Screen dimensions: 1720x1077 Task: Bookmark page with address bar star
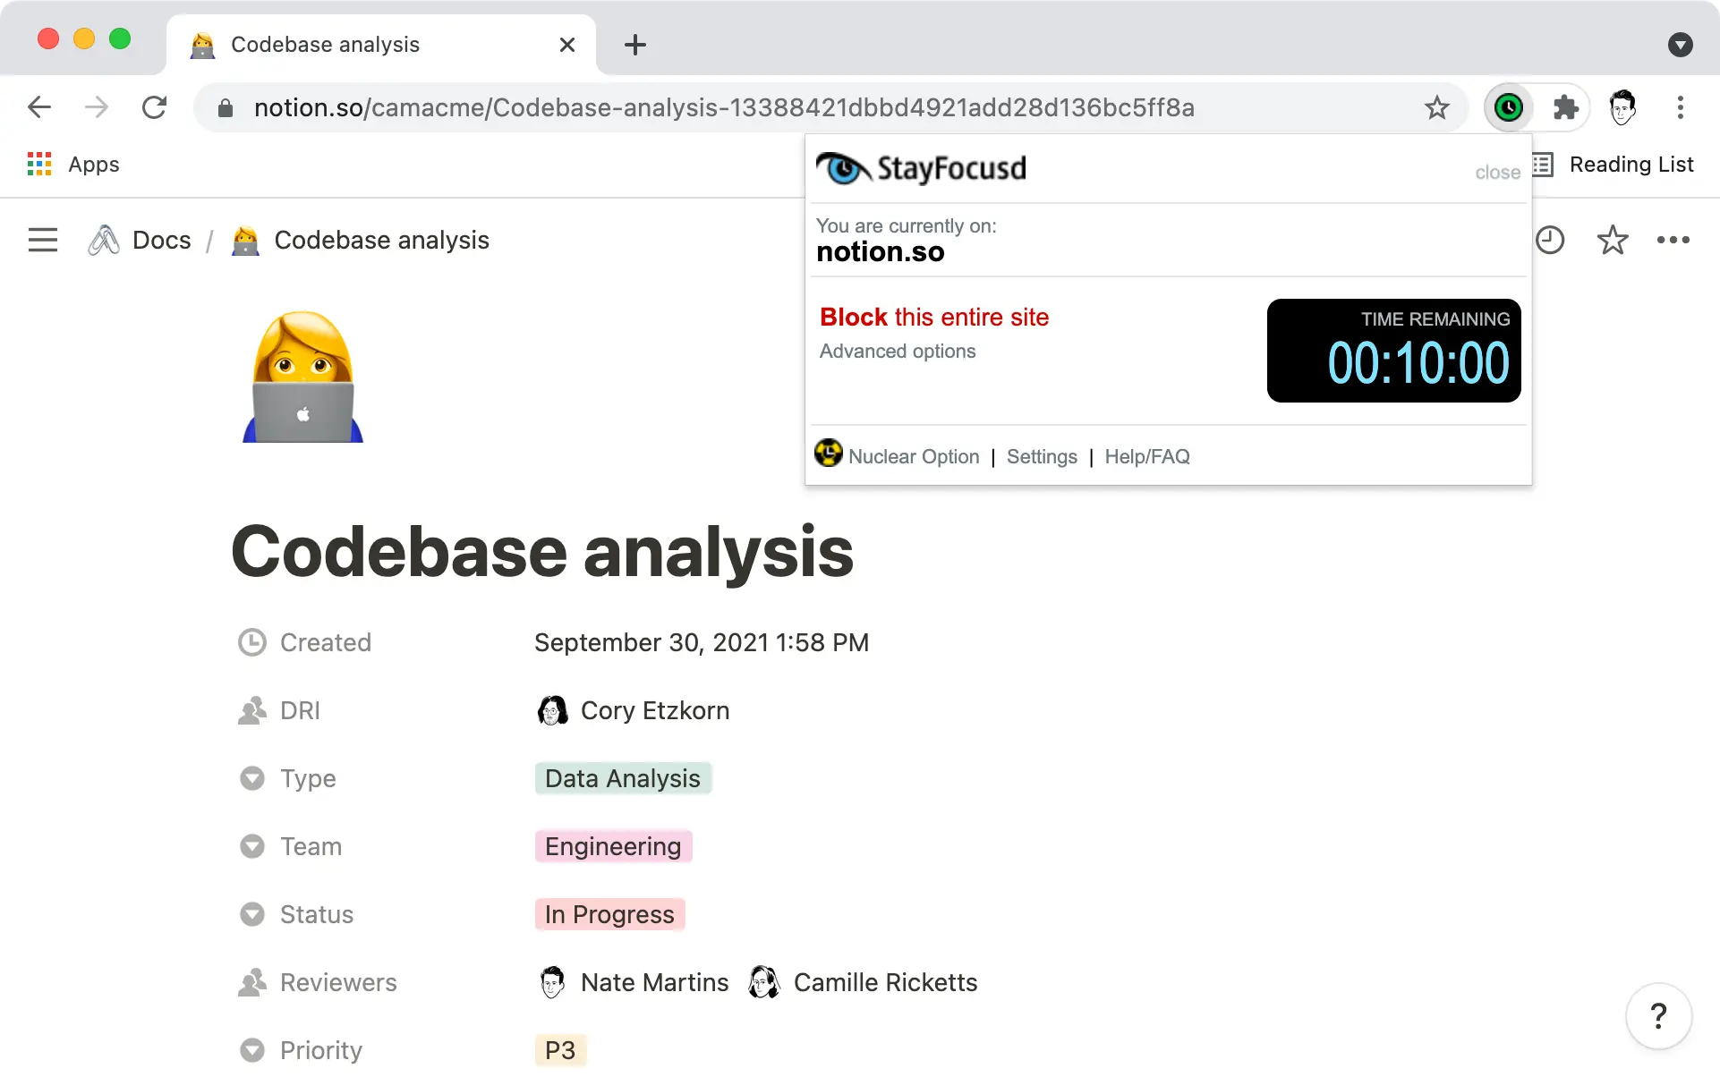click(x=1436, y=108)
